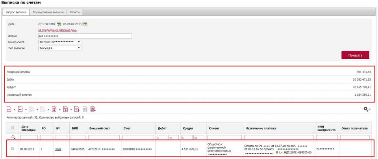Image resolution: width=378 pixels, height=159 pixels.
Task: Click the БИК column filter field
Action: pos(78,137)
